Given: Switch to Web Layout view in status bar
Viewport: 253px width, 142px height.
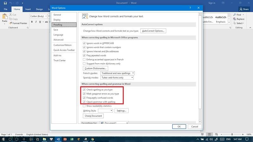Looking at the screenshot, I should (216, 134).
